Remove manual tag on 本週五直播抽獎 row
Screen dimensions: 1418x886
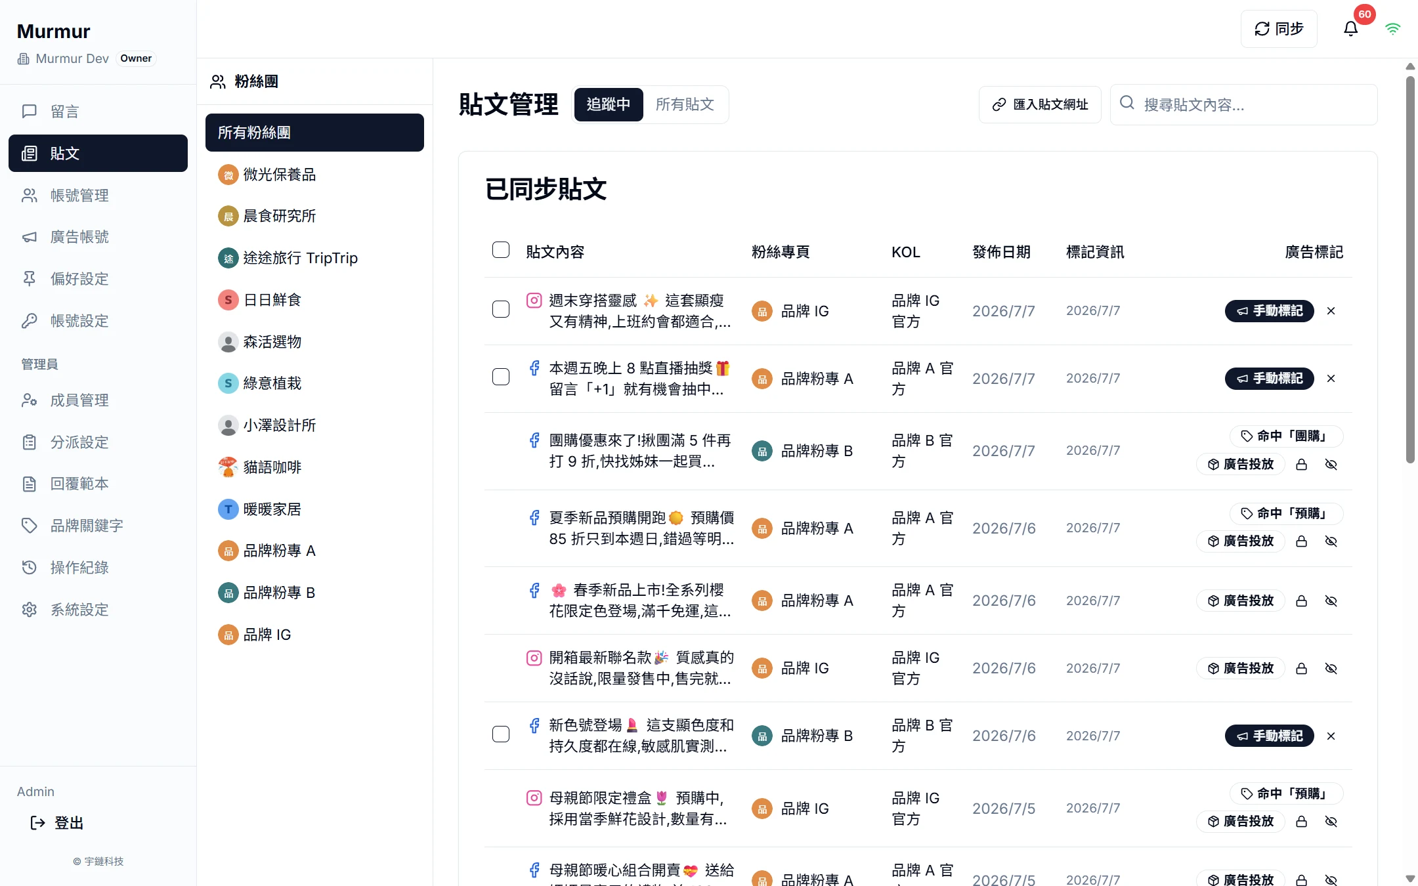click(1331, 379)
